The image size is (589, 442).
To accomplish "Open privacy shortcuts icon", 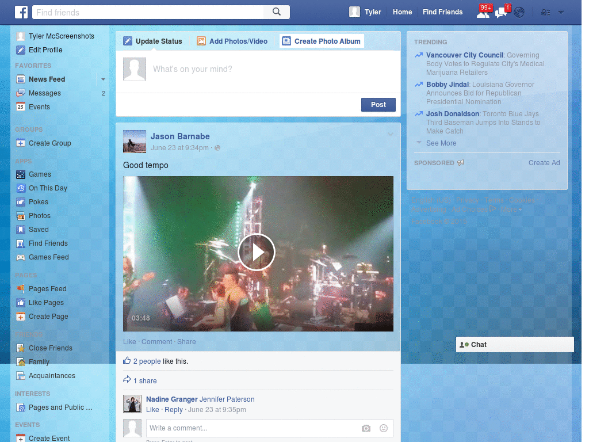I will click(545, 13).
